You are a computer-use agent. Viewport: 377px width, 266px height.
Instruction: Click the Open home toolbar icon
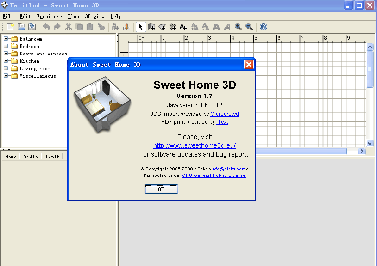point(21,27)
